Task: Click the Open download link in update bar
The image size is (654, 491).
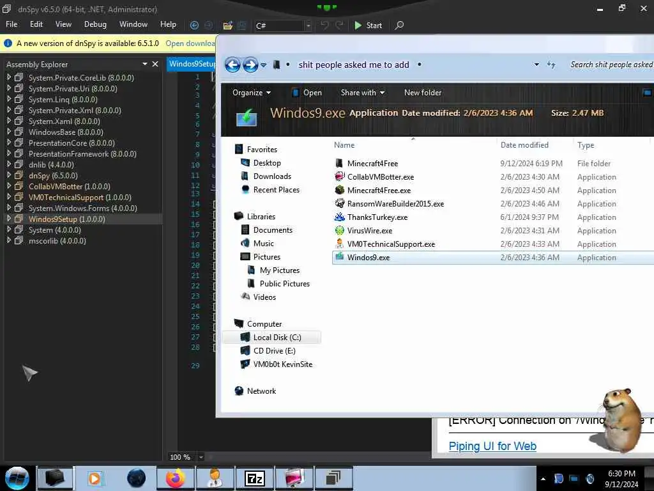Action: 190,43
